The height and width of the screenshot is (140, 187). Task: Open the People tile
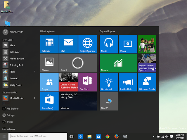coord(49,82)
